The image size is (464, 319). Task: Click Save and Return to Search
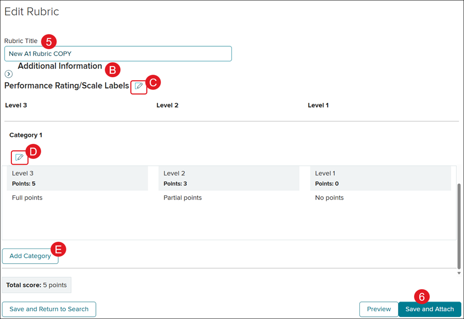(x=49, y=309)
